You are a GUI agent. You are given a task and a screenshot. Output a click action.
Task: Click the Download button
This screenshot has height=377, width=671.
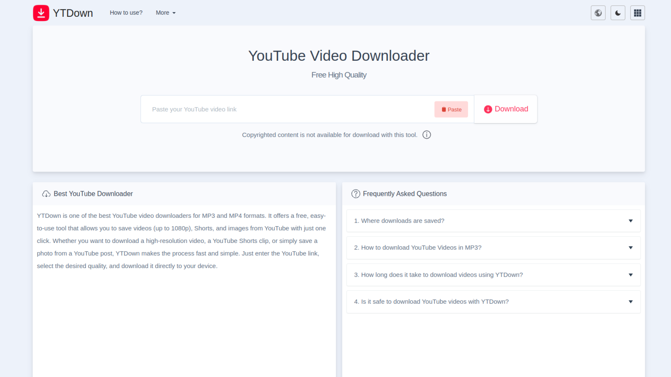pyautogui.click(x=506, y=109)
